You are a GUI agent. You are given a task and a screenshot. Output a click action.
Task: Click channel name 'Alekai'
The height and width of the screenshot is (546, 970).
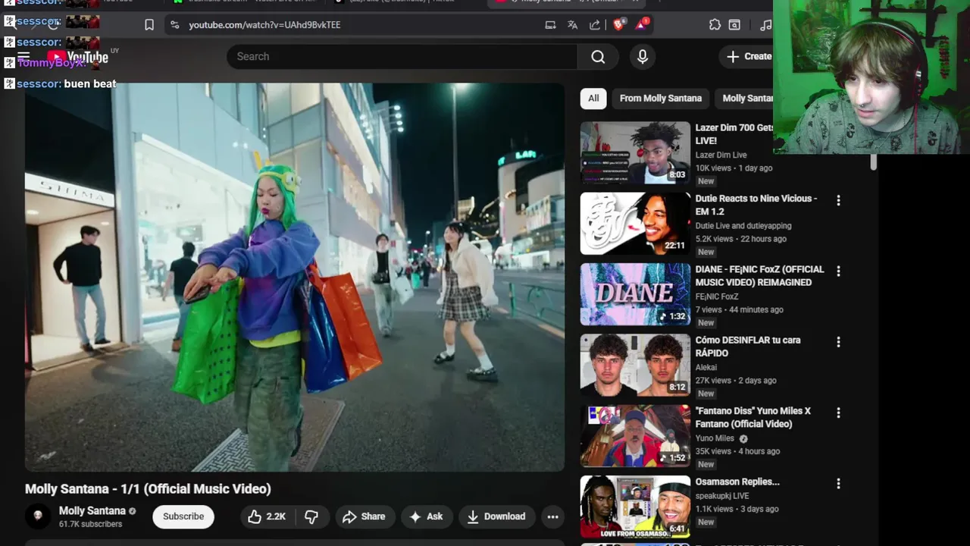pos(706,367)
